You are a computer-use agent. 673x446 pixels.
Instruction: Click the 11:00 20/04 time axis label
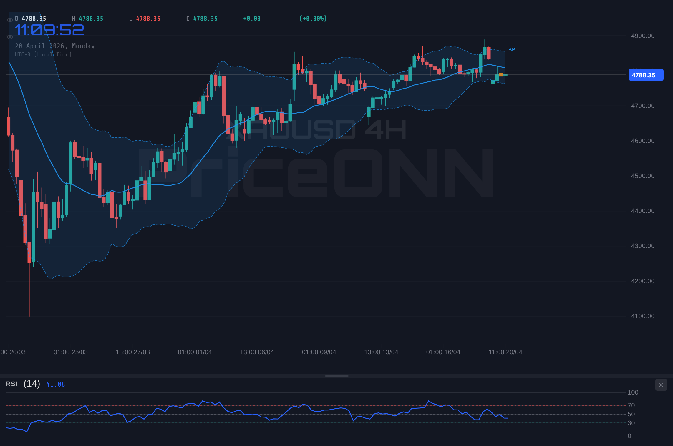pyautogui.click(x=505, y=352)
